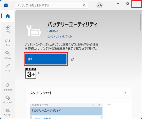Viewport: 142px width, 119px height.
Task: Open the ゲーム section in sidebar
Action: [7, 42]
